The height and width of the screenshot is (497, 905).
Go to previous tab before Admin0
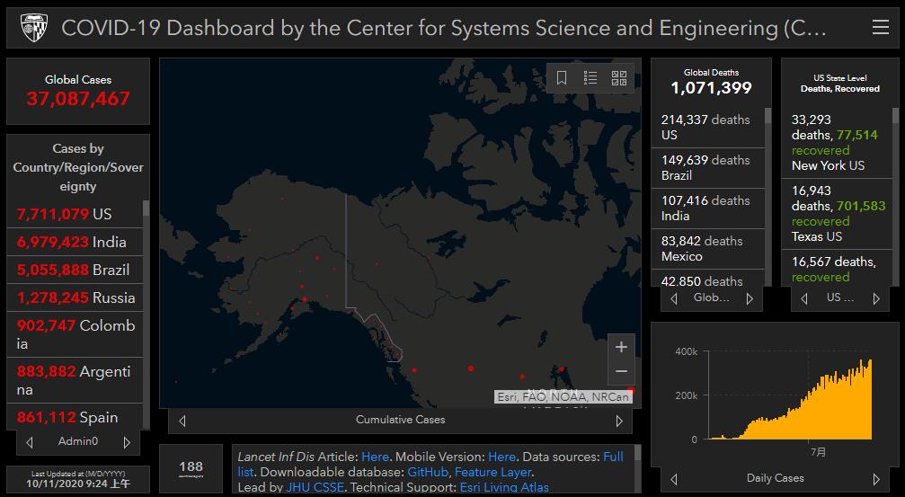(x=30, y=442)
